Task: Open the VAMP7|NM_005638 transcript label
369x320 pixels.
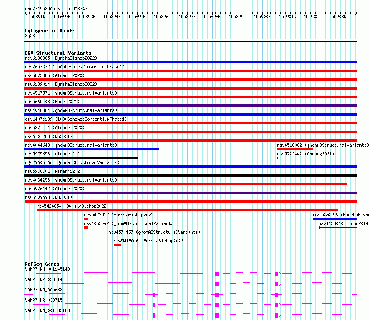Action: pyautogui.click(x=44, y=290)
